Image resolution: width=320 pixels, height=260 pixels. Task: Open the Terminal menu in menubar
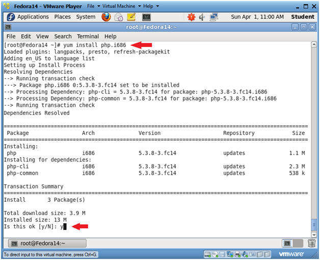(x=88, y=36)
